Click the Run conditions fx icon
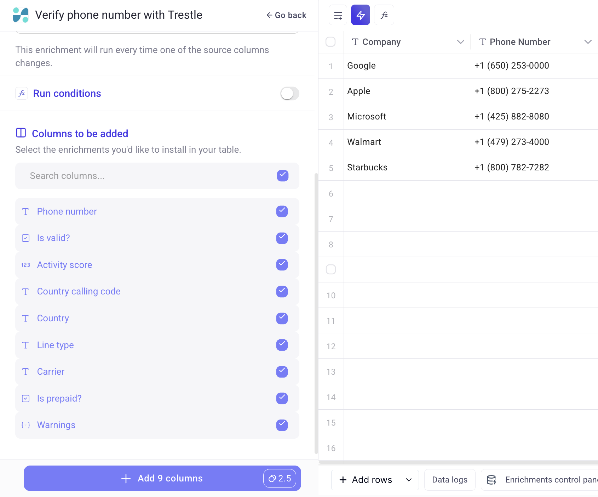This screenshot has height=497, width=598. tap(22, 93)
